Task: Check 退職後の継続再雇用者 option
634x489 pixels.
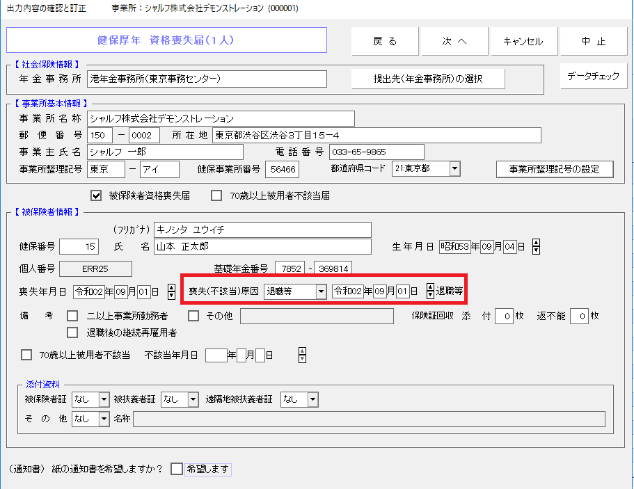Action: coord(72,332)
